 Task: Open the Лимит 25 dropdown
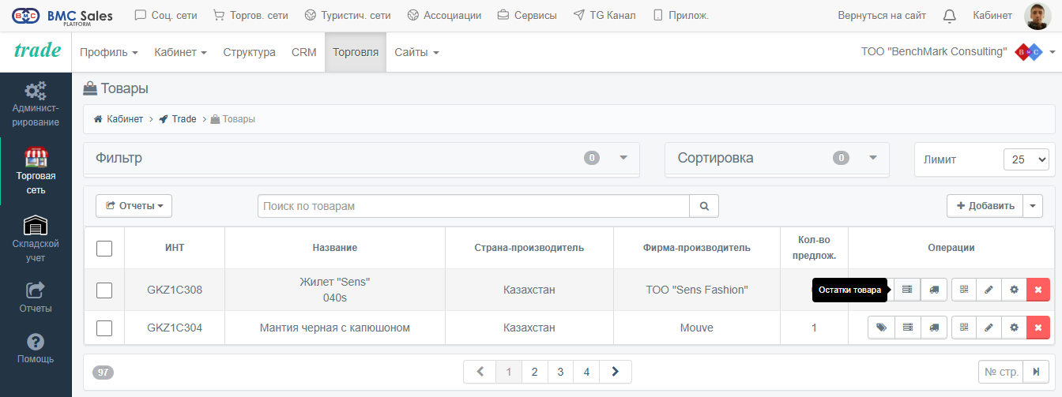pyautogui.click(x=1026, y=159)
